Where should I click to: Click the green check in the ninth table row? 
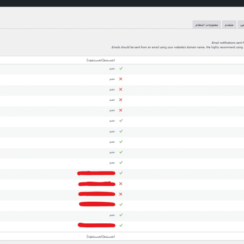[x=121, y=152]
